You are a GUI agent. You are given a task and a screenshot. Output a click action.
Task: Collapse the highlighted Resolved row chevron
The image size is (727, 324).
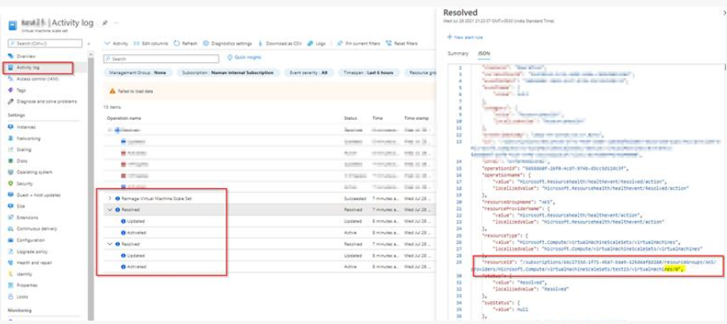pos(110,210)
